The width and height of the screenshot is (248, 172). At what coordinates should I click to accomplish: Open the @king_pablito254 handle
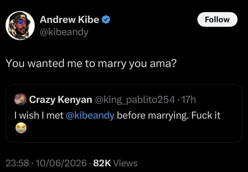tap(135, 100)
